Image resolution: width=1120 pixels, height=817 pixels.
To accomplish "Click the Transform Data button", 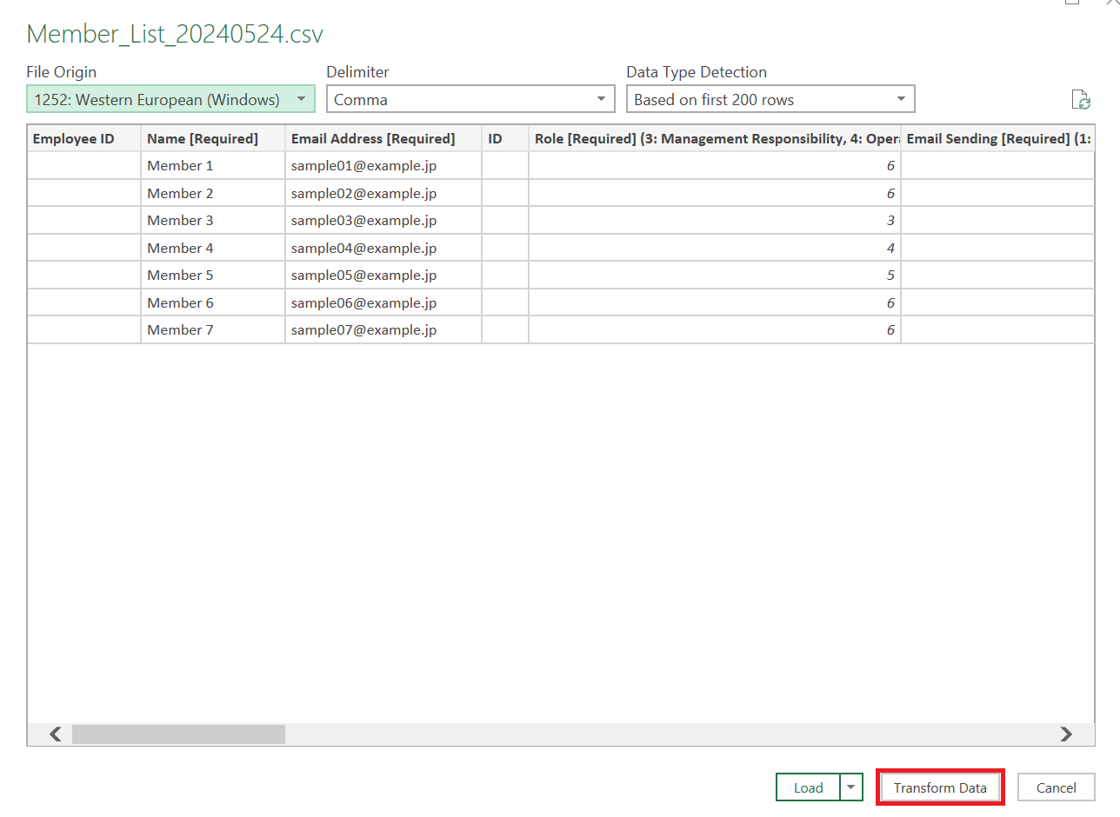I will [x=940, y=787].
